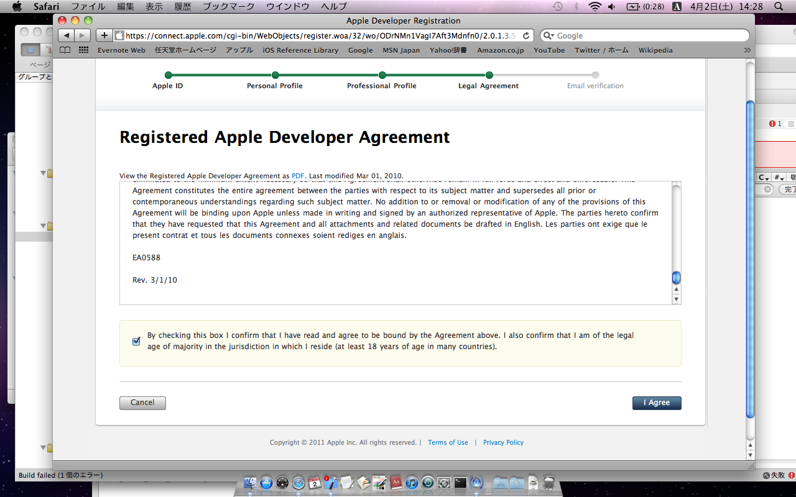796x497 pixels.
Task: Open the 表示 menu
Action: [154, 6]
